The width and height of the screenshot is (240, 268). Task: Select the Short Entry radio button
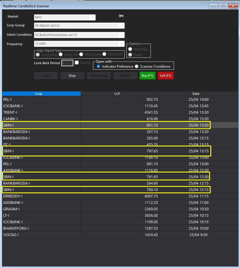point(81,54)
